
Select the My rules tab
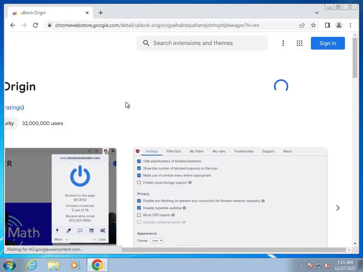pyautogui.click(x=219, y=151)
